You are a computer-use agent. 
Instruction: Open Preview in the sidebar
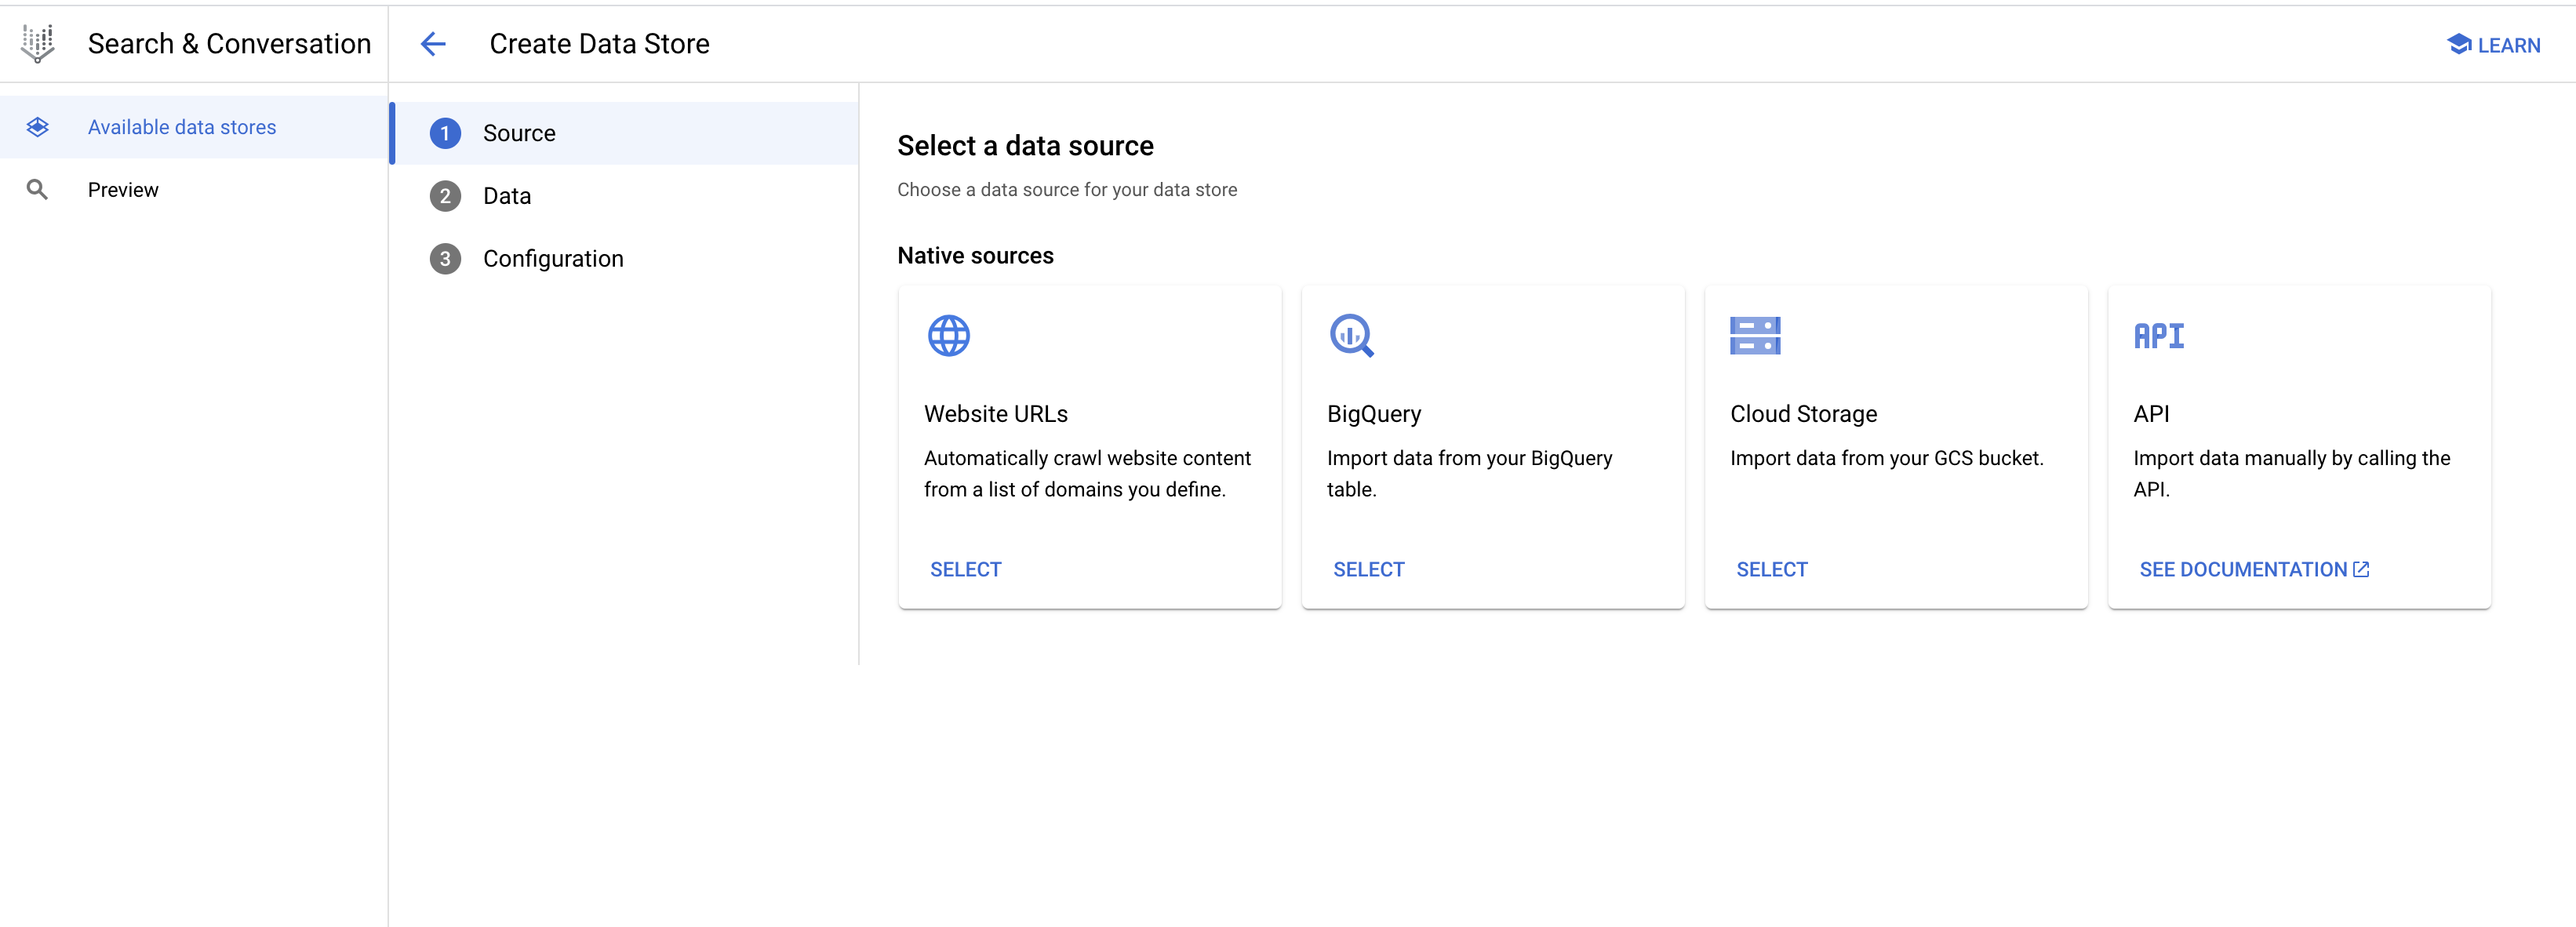(x=193, y=190)
